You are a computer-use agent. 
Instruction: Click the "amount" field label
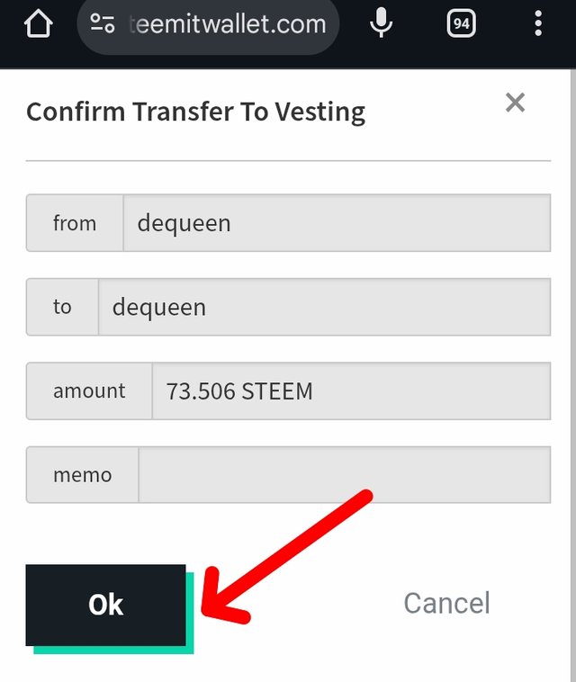89,391
